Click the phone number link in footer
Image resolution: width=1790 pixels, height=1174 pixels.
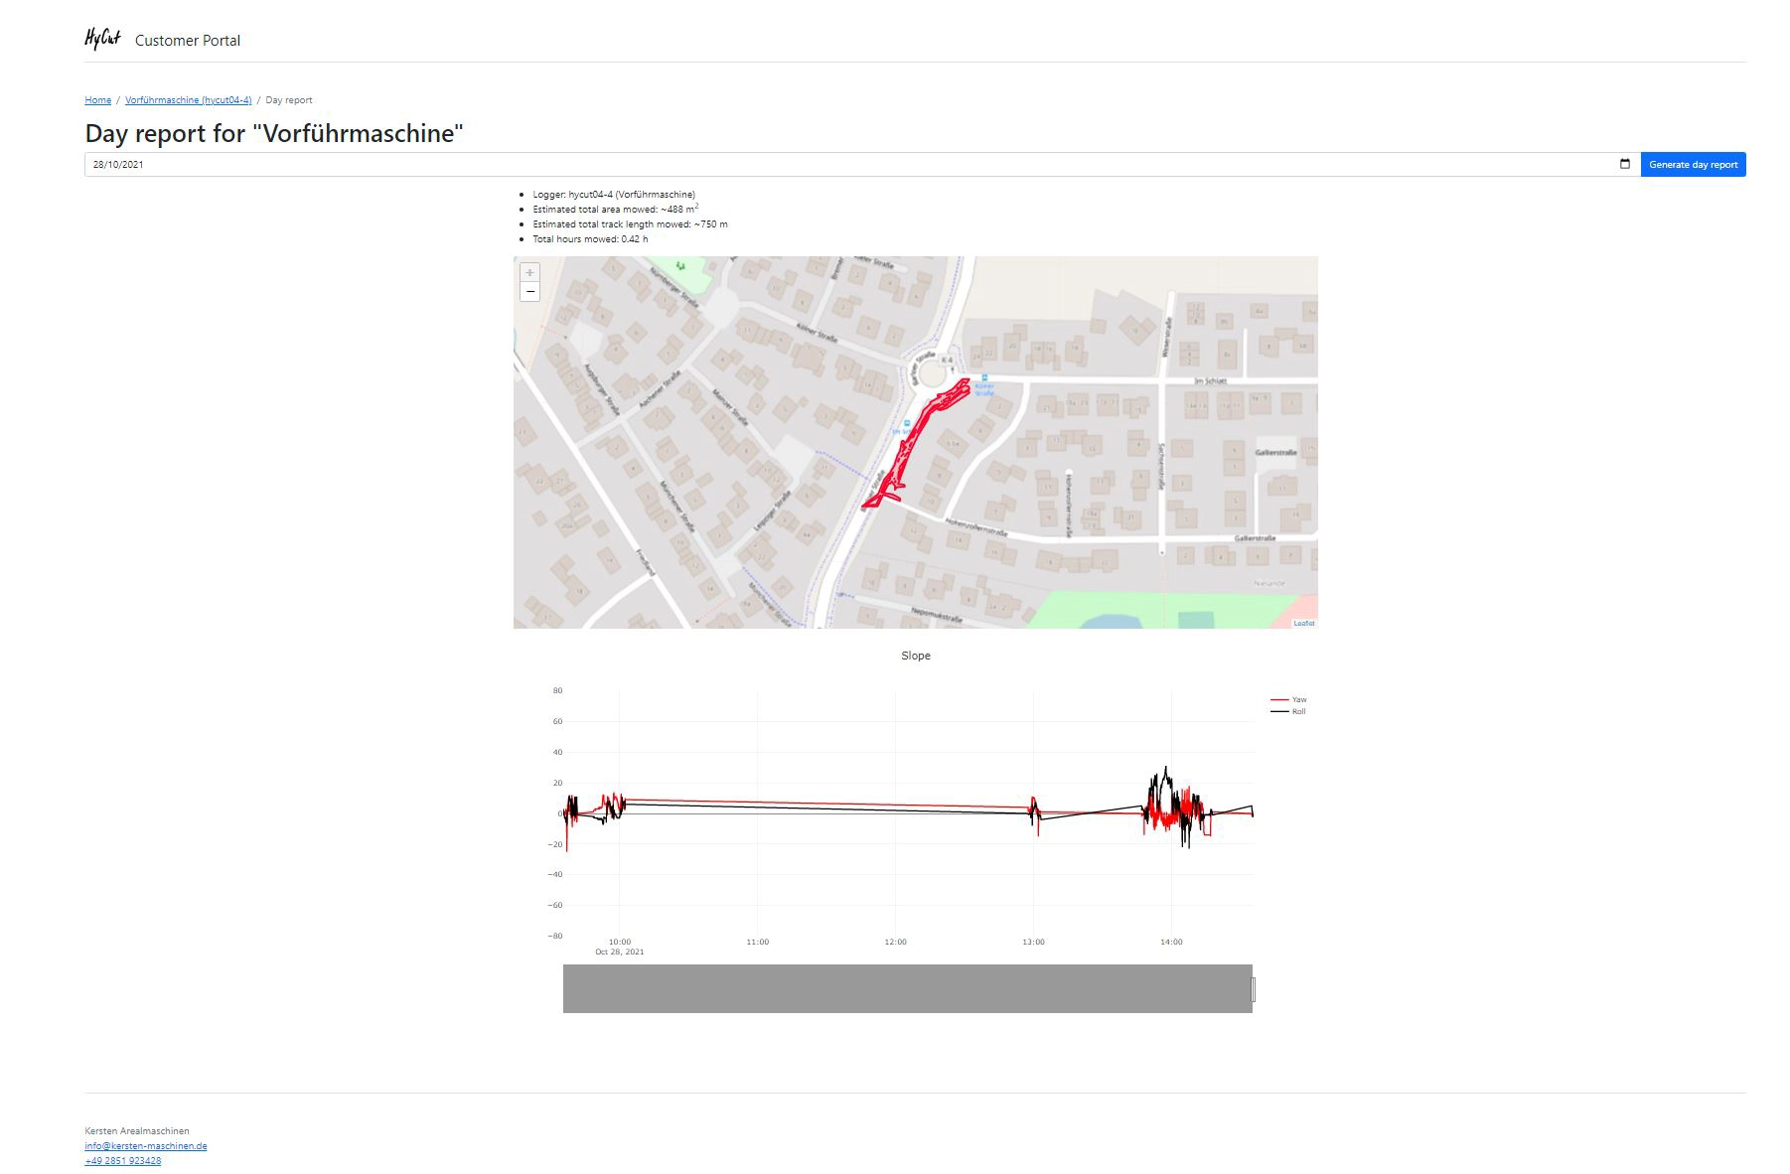(123, 1161)
